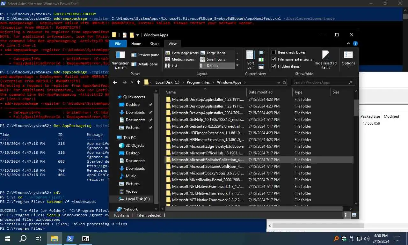Screen dimensions: 408x245
Task: Go back with the Back arrow
Action: tap(115, 82)
